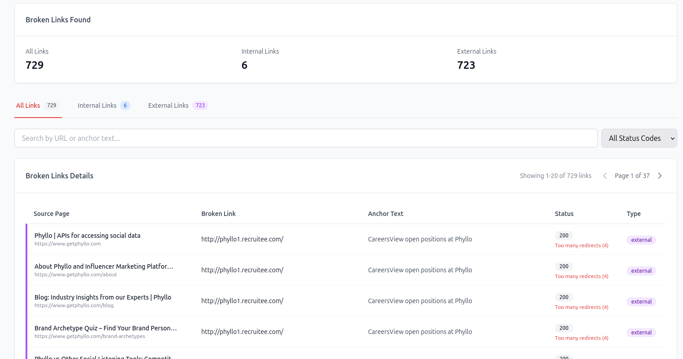Click the '729' count badge next to All Links
683x359 pixels.
[52, 105]
